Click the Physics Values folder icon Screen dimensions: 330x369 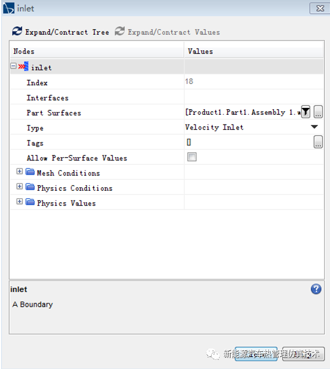pyautogui.click(x=30, y=202)
